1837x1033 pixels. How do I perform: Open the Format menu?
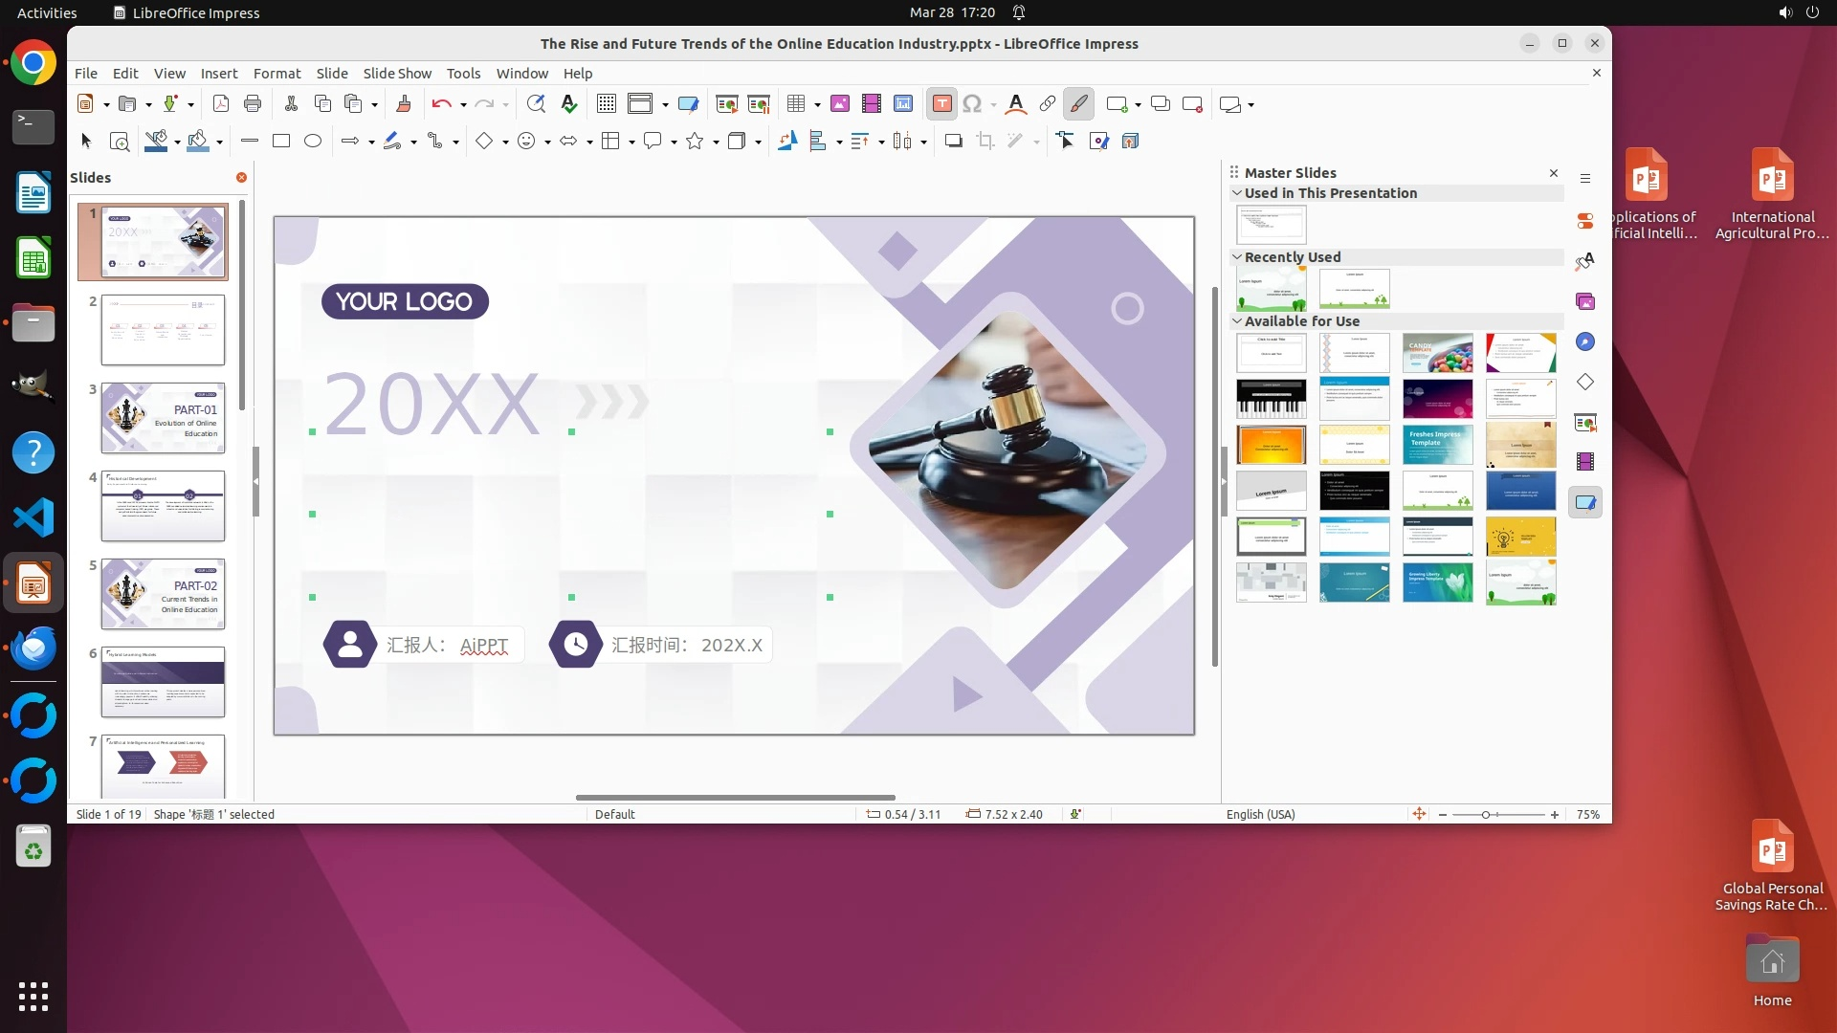coord(277,74)
